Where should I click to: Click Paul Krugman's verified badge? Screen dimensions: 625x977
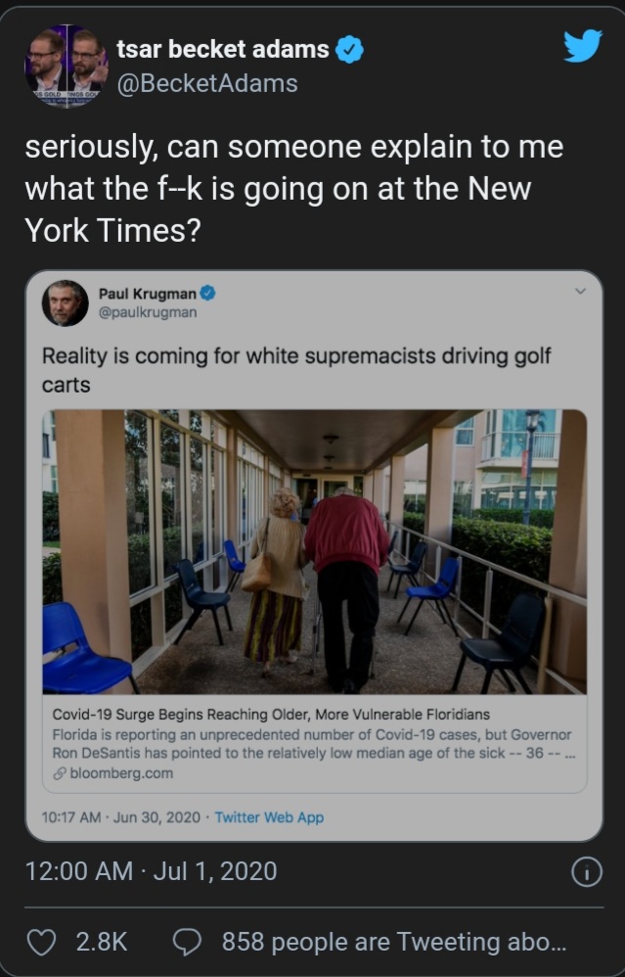(207, 293)
